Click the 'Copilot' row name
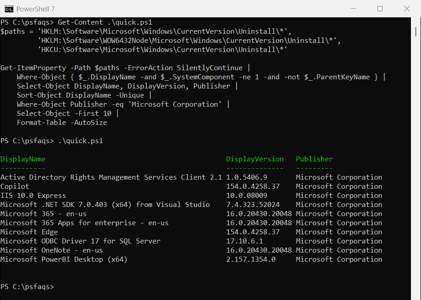 15,186
